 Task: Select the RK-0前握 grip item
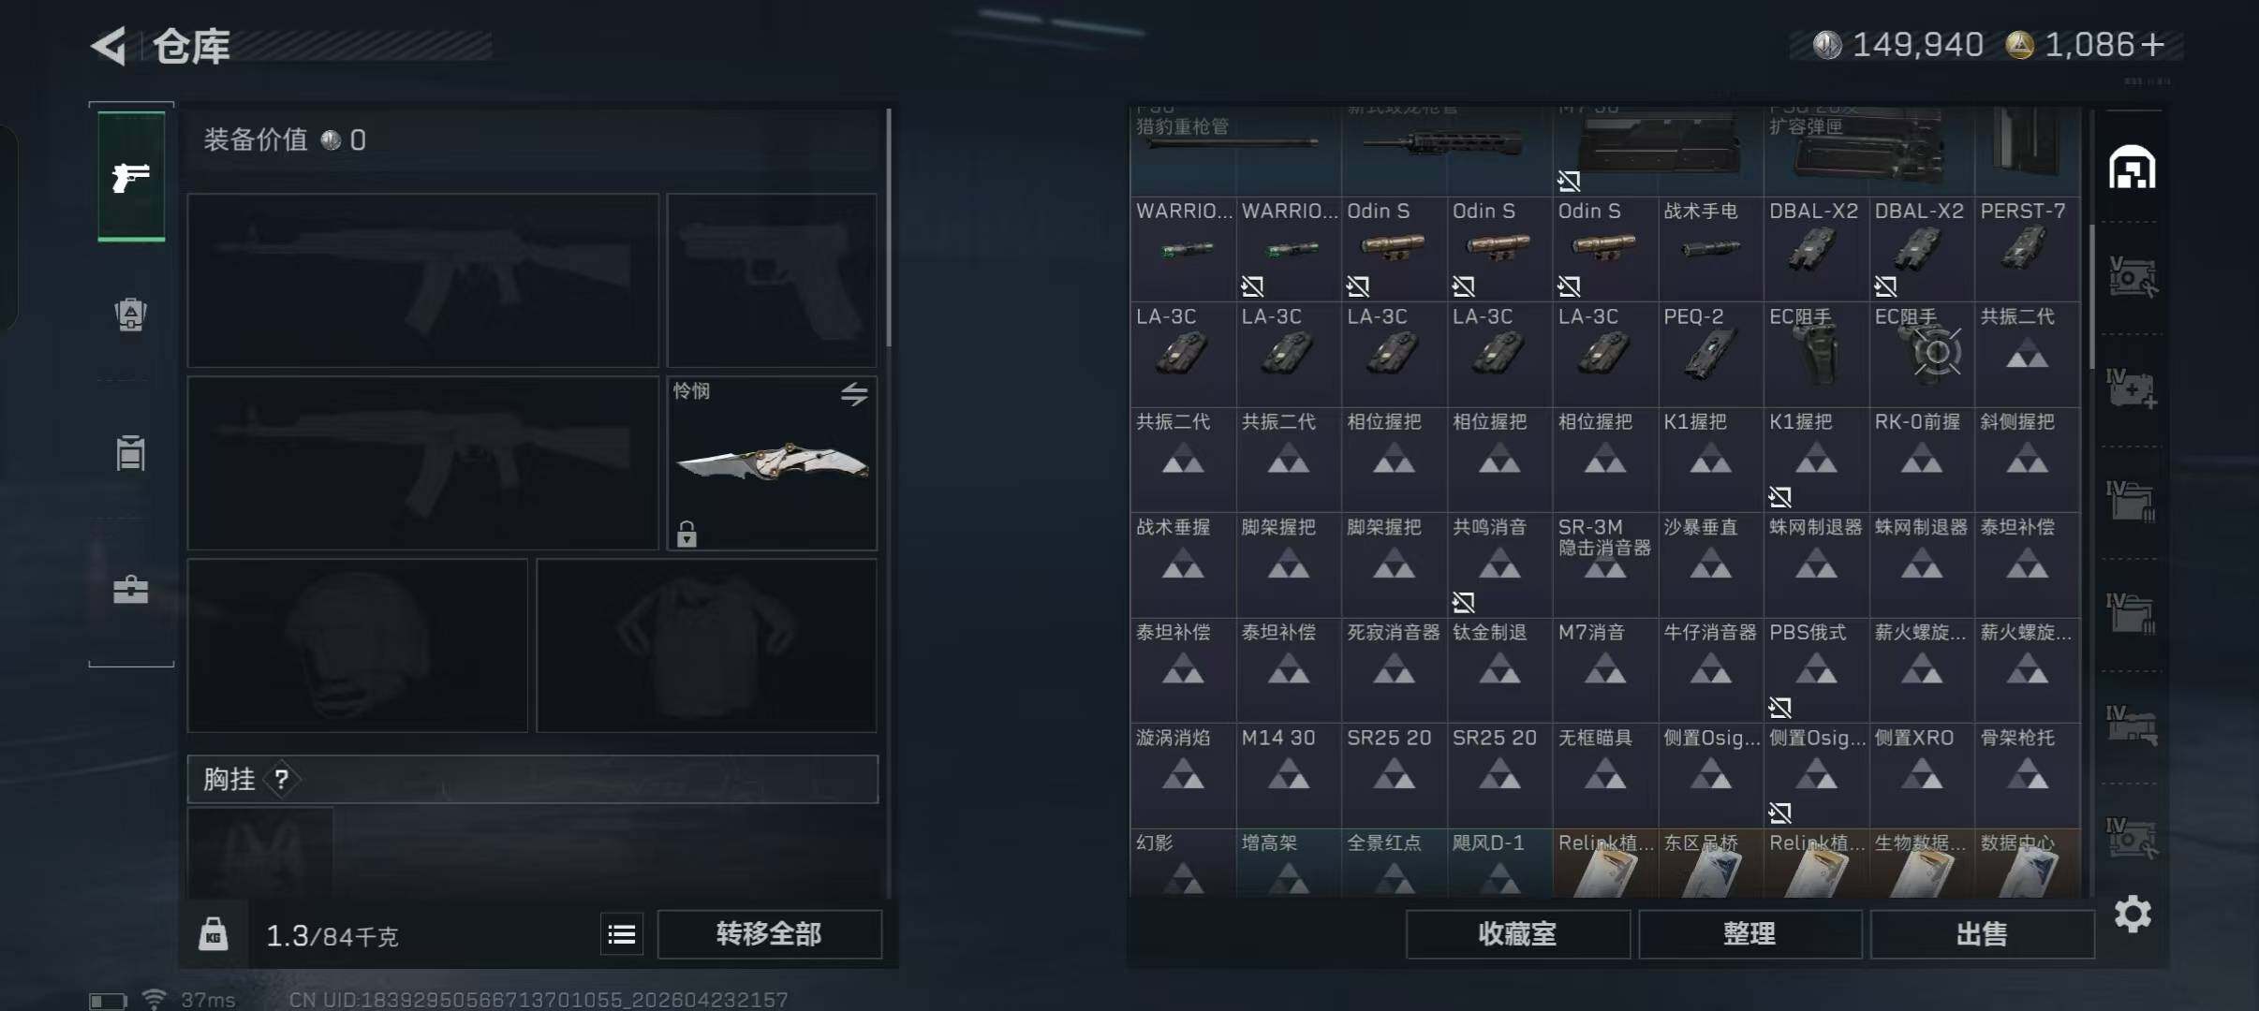pyautogui.click(x=1921, y=459)
